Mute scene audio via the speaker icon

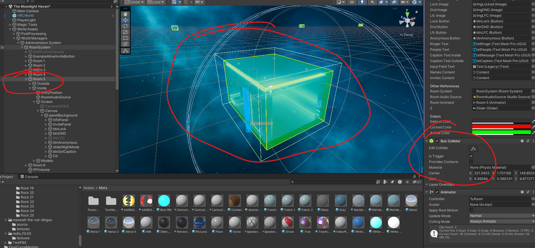pos(372,2)
